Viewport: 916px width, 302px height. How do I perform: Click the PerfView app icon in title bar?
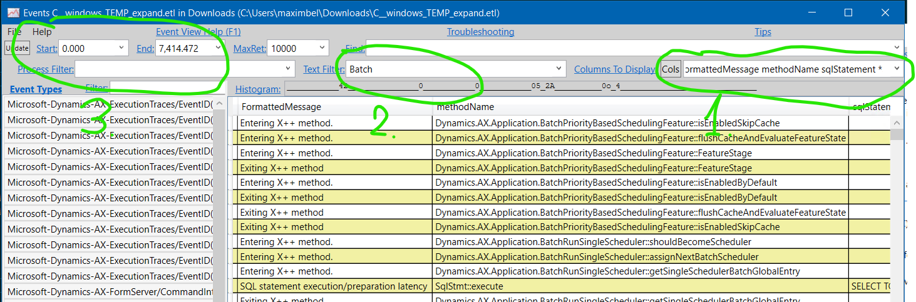click(13, 13)
